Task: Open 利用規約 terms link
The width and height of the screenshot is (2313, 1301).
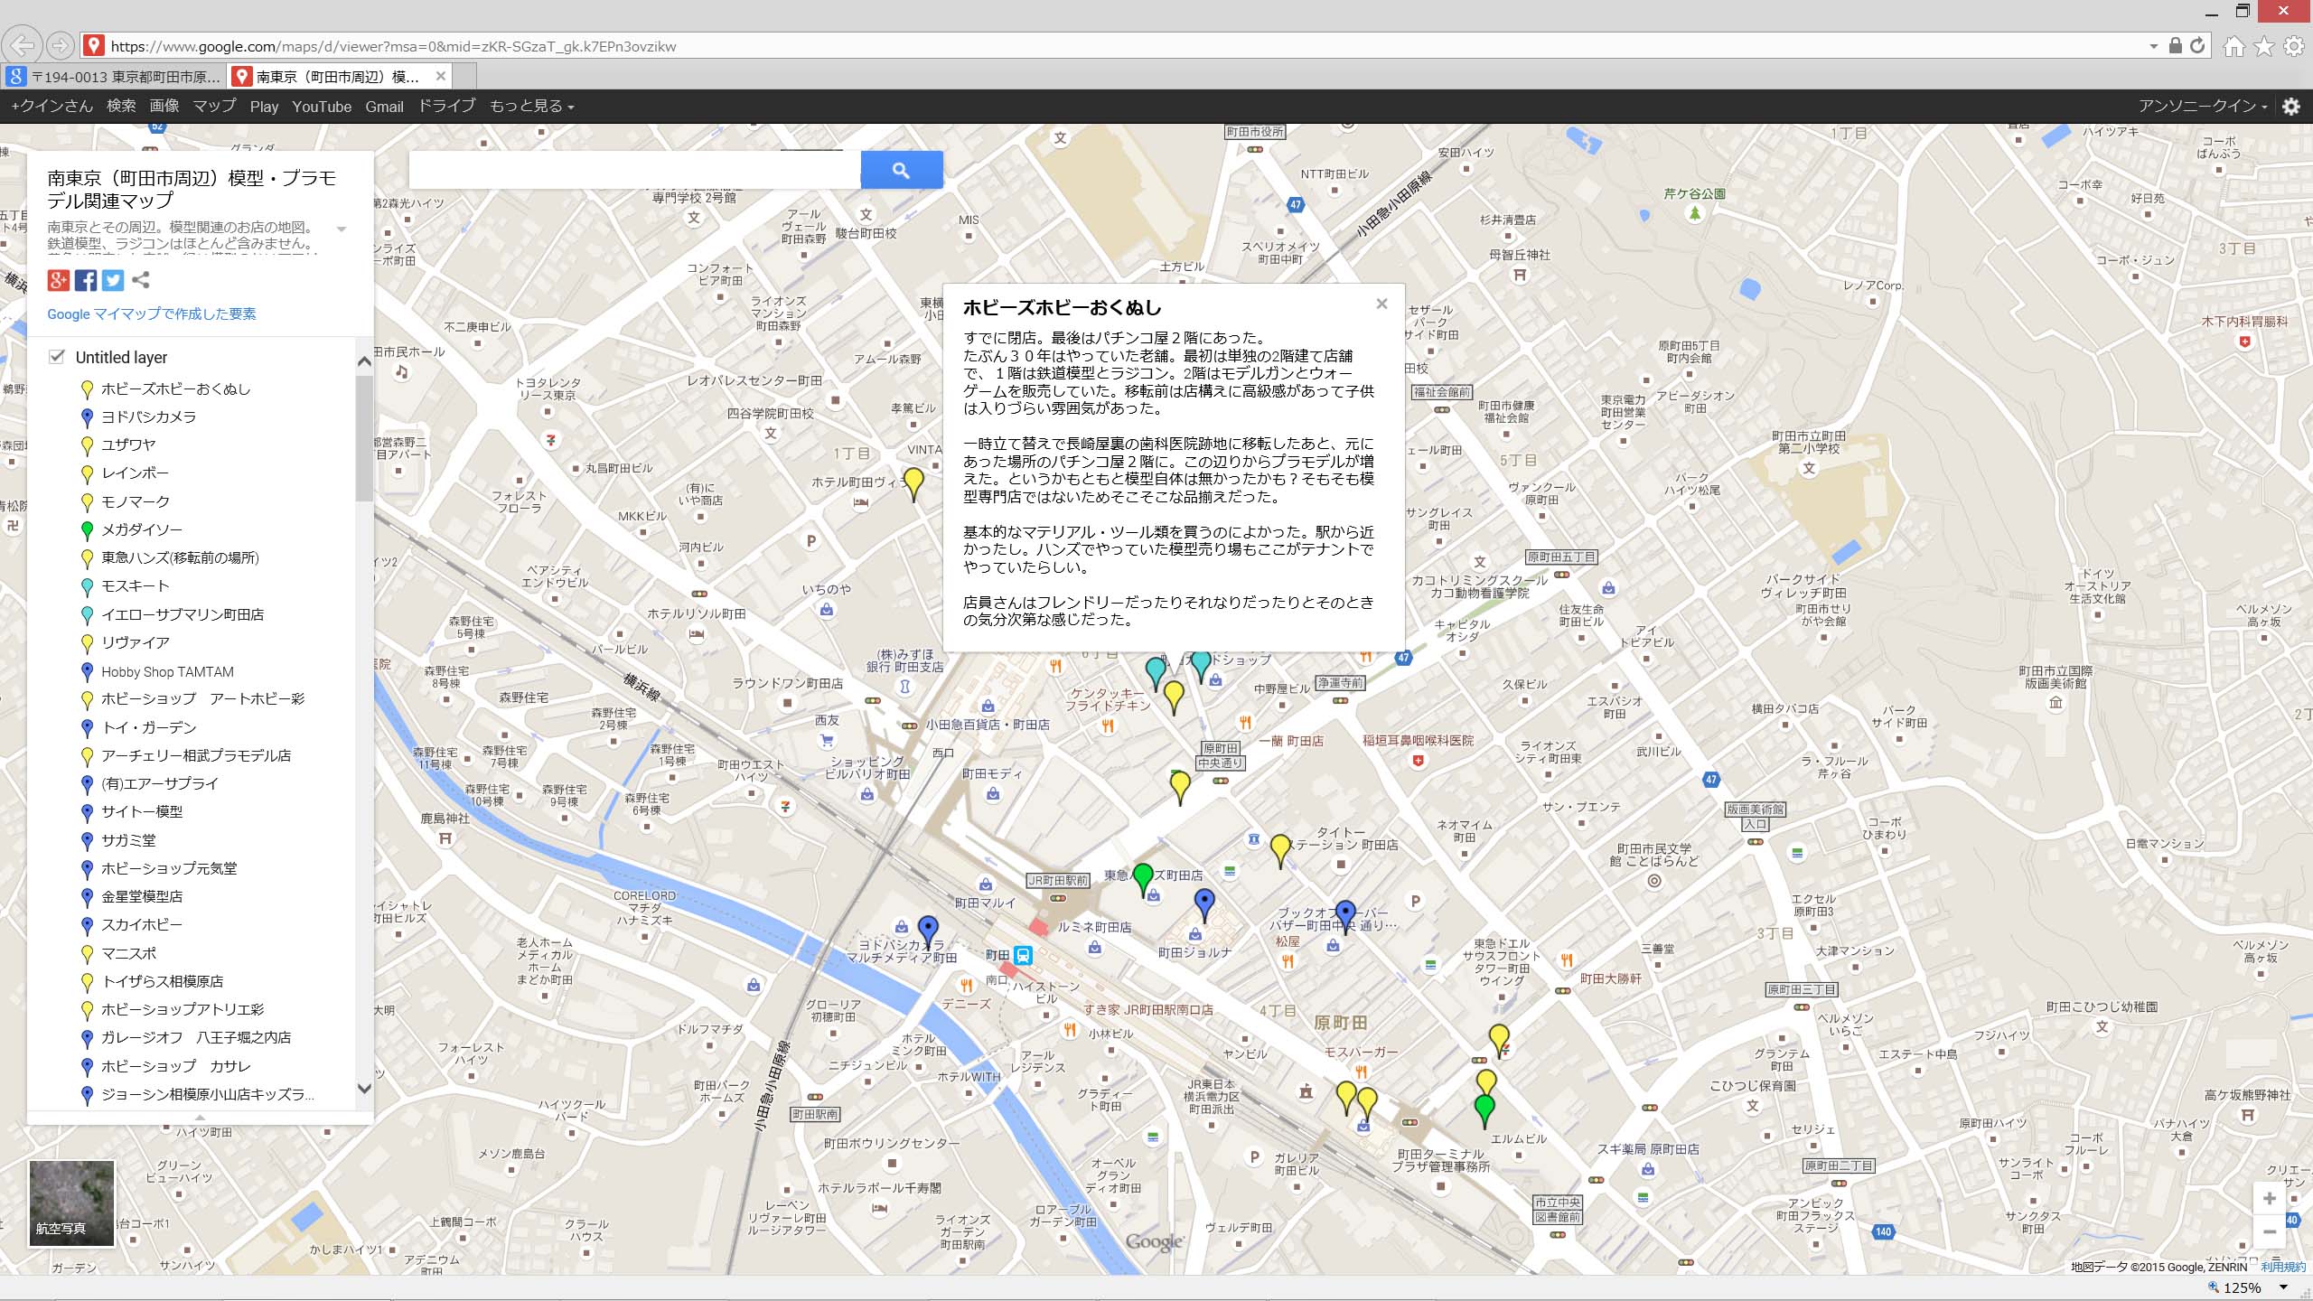Action: click(2283, 1267)
